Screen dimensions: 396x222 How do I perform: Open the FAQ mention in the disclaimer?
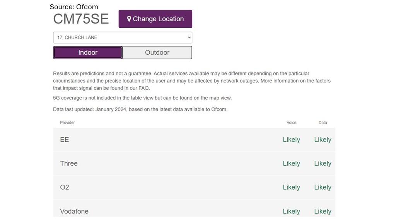[x=144, y=88]
